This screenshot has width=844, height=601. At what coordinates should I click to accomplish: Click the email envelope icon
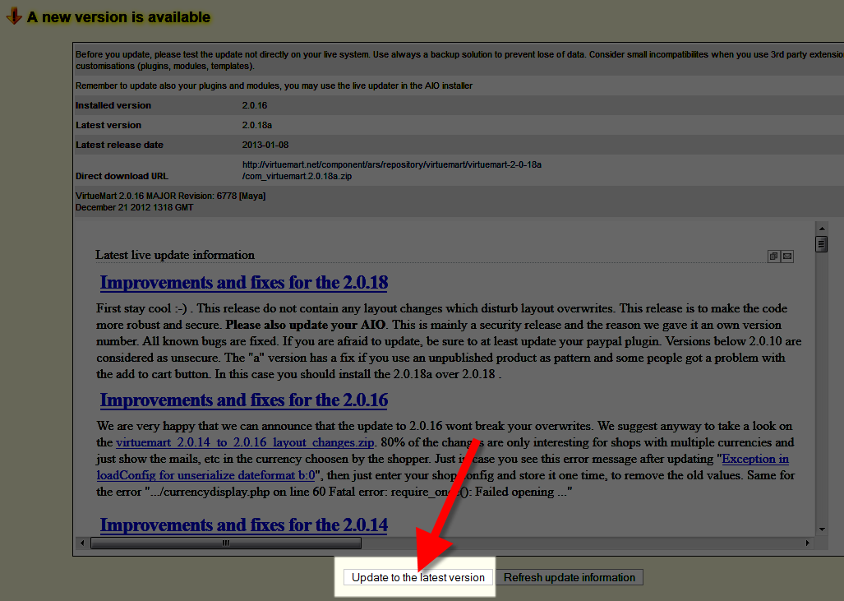tap(787, 257)
